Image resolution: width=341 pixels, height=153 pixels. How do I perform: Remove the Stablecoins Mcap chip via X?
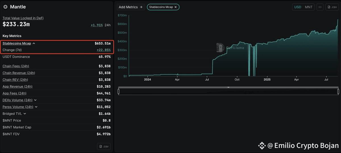tap(176, 7)
